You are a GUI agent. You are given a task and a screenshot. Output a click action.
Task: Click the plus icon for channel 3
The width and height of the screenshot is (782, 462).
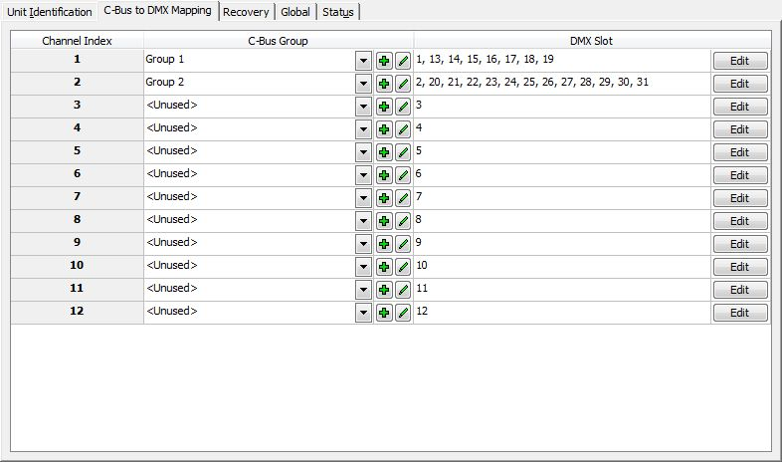coord(384,107)
